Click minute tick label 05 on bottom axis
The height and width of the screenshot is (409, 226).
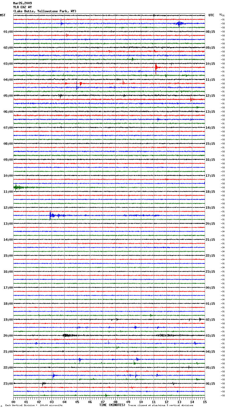click(77, 402)
